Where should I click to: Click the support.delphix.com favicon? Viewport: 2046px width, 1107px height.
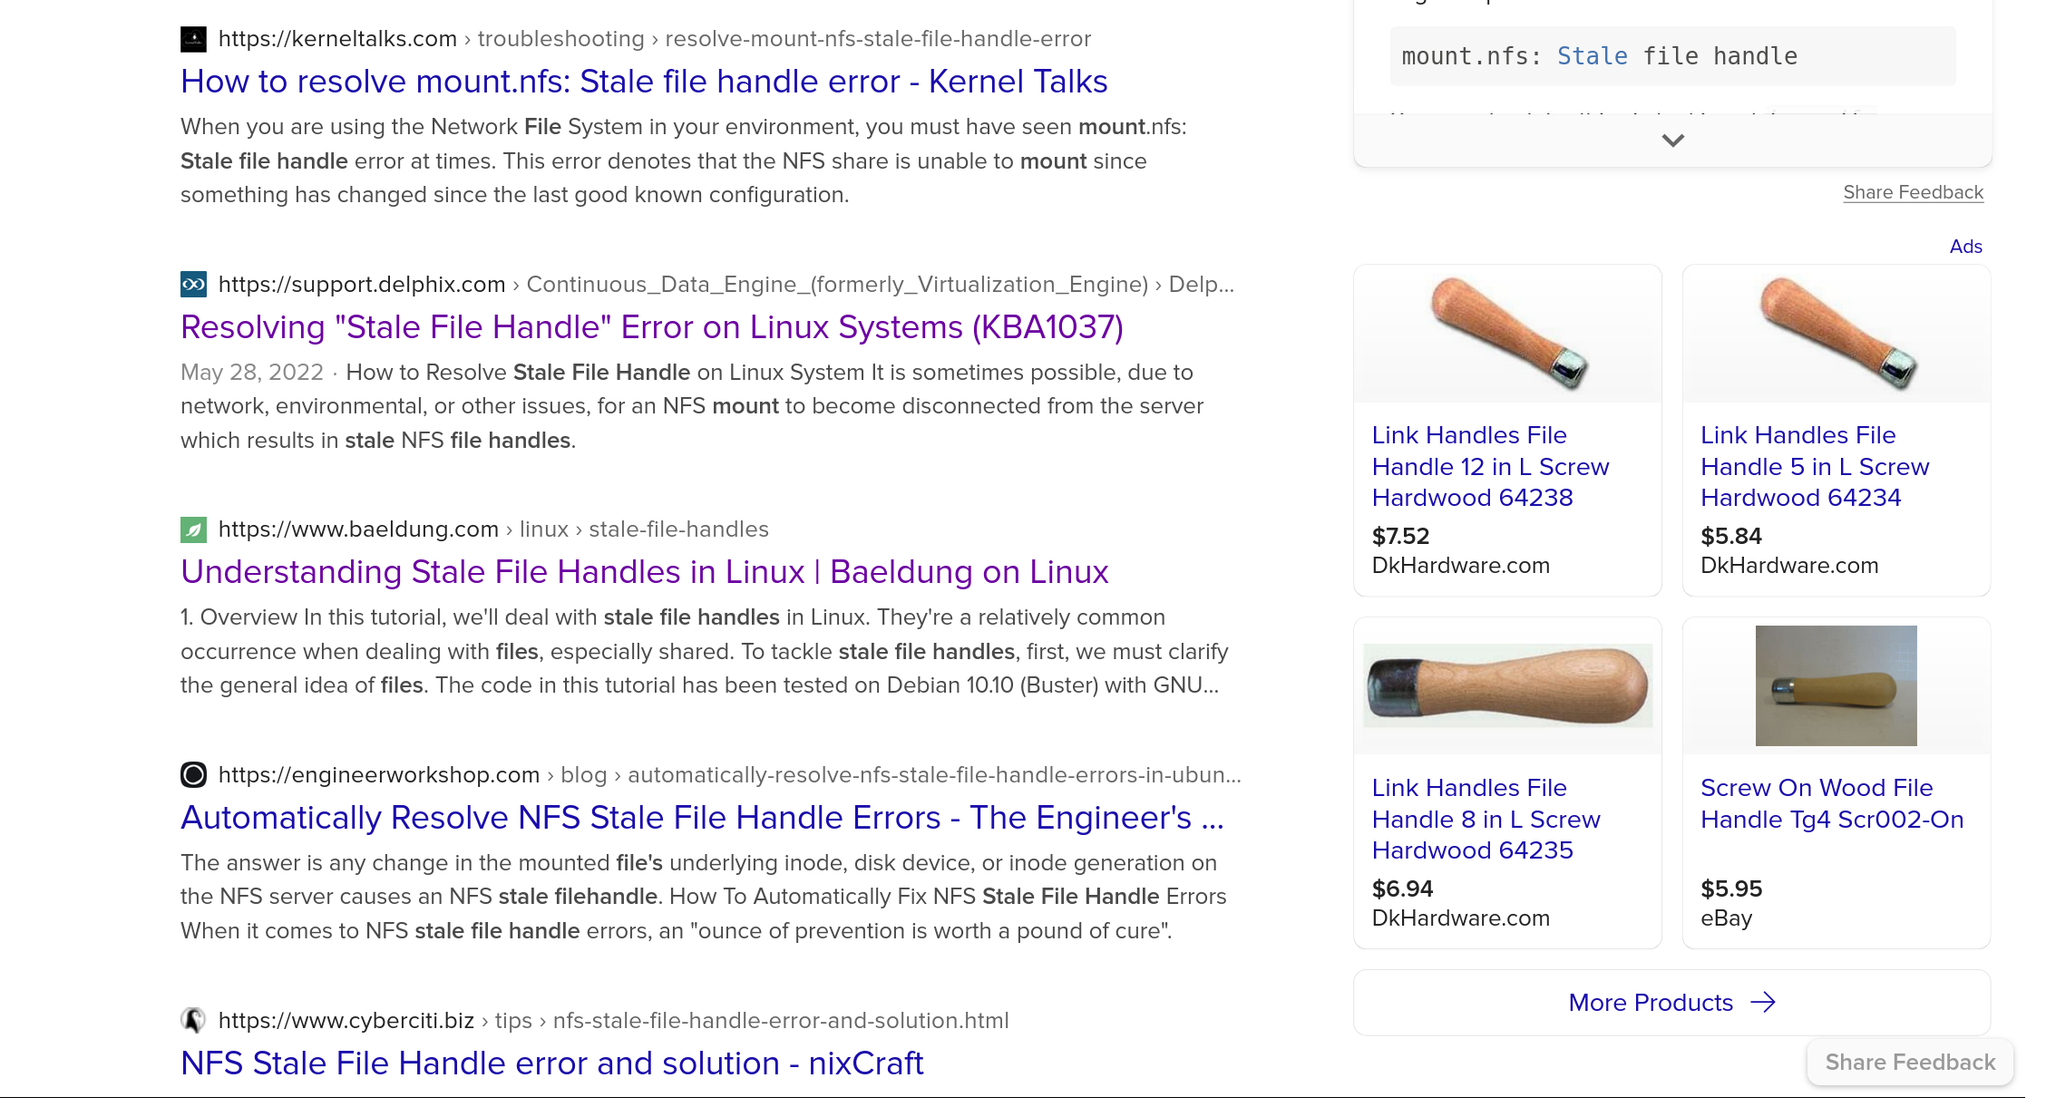click(x=193, y=285)
